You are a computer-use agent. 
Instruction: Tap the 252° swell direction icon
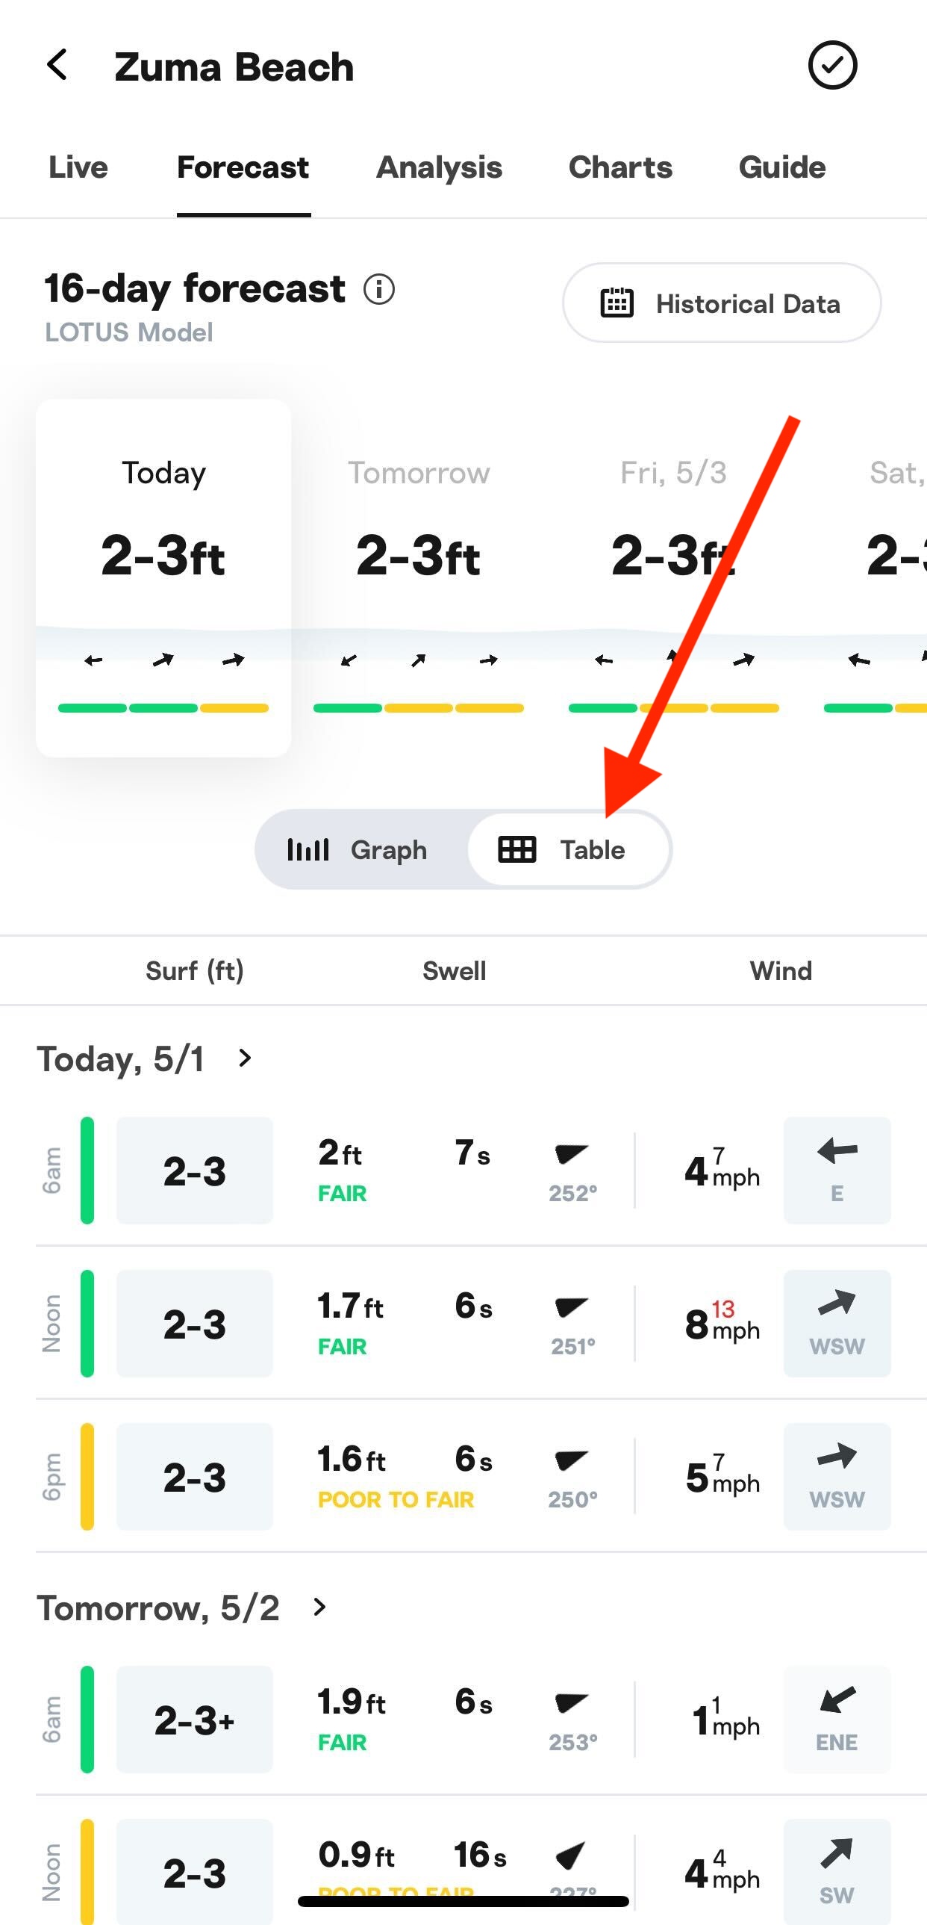(x=572, y=1154)
